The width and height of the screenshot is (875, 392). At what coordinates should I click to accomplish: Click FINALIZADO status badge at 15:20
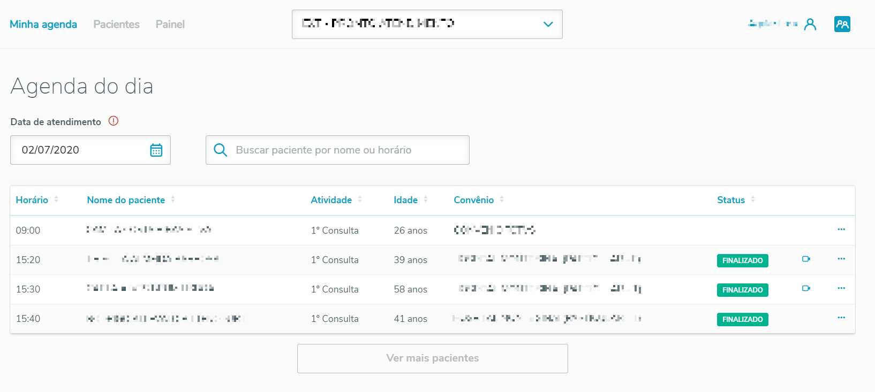(742, 260)
